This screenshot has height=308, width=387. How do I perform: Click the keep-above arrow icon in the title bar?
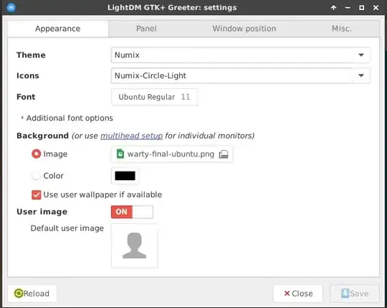tap(333, 8)
